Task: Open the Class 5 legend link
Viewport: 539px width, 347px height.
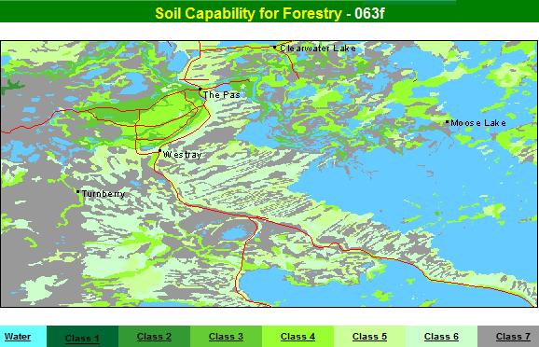Action: (x=369, y=337)
